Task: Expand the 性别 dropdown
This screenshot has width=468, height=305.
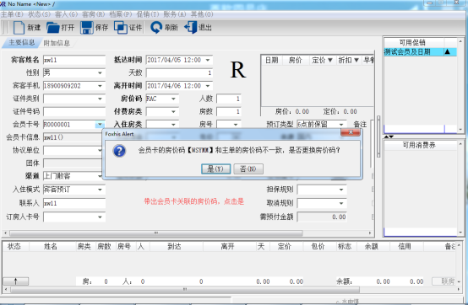Action: [100, 73]
